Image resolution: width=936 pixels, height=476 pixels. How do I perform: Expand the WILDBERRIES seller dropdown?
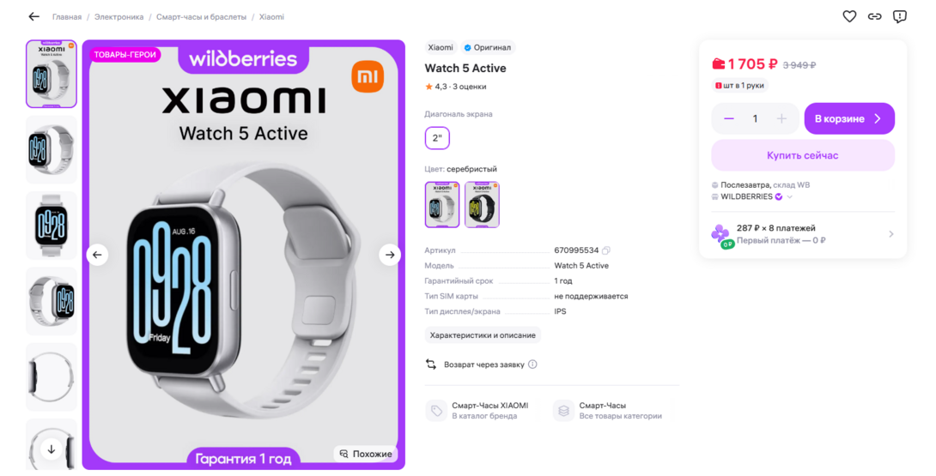point(790,197)
